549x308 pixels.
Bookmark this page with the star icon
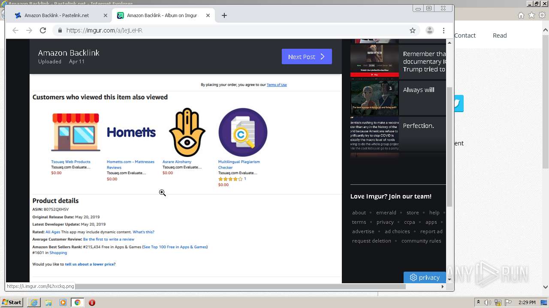[413, 30]
